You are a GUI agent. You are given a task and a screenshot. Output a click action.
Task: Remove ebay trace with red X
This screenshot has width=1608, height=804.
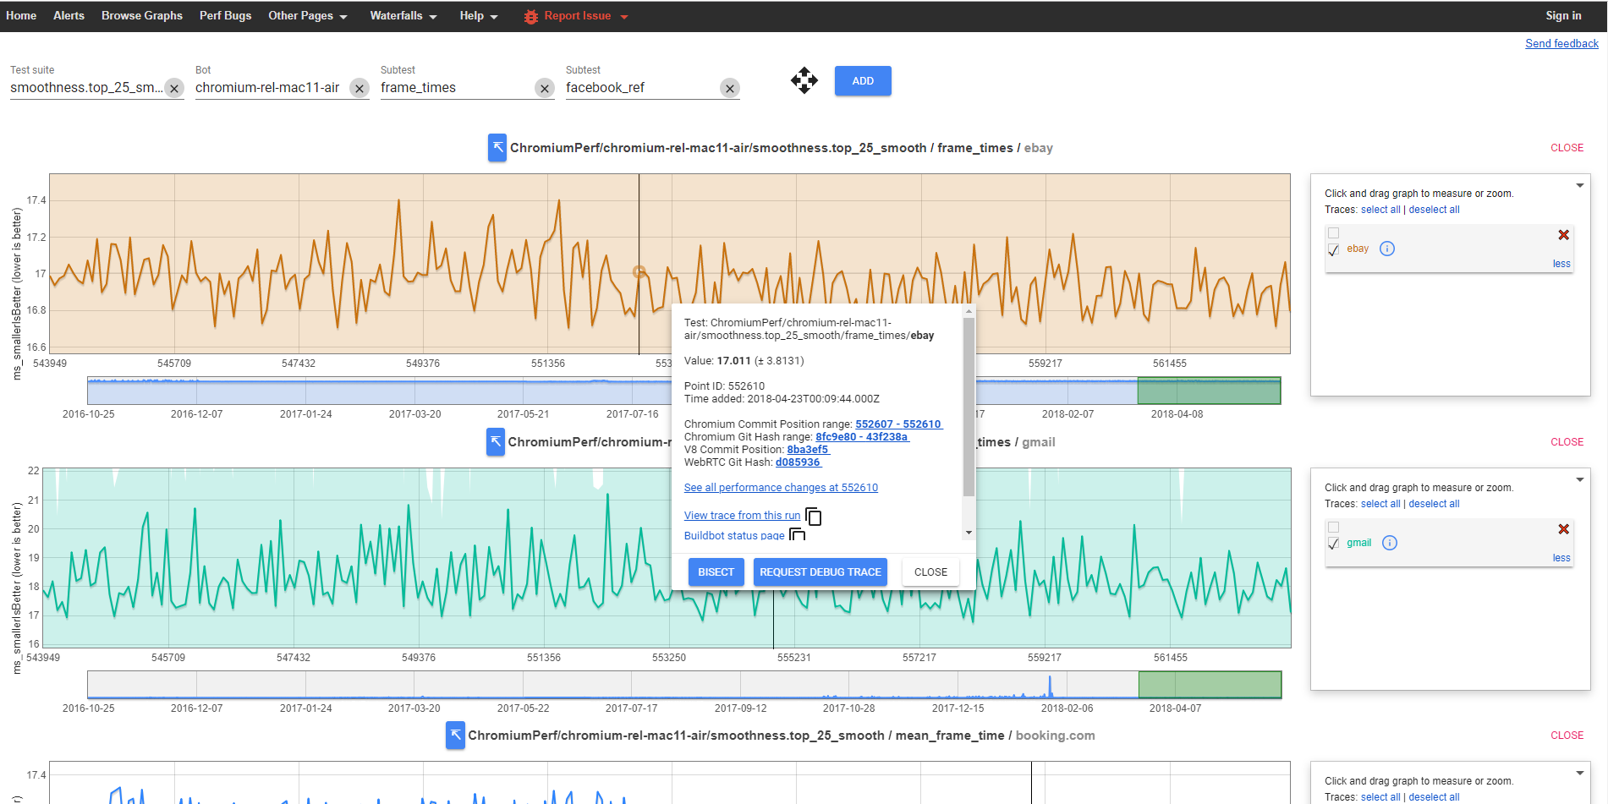click(1563, 235)
